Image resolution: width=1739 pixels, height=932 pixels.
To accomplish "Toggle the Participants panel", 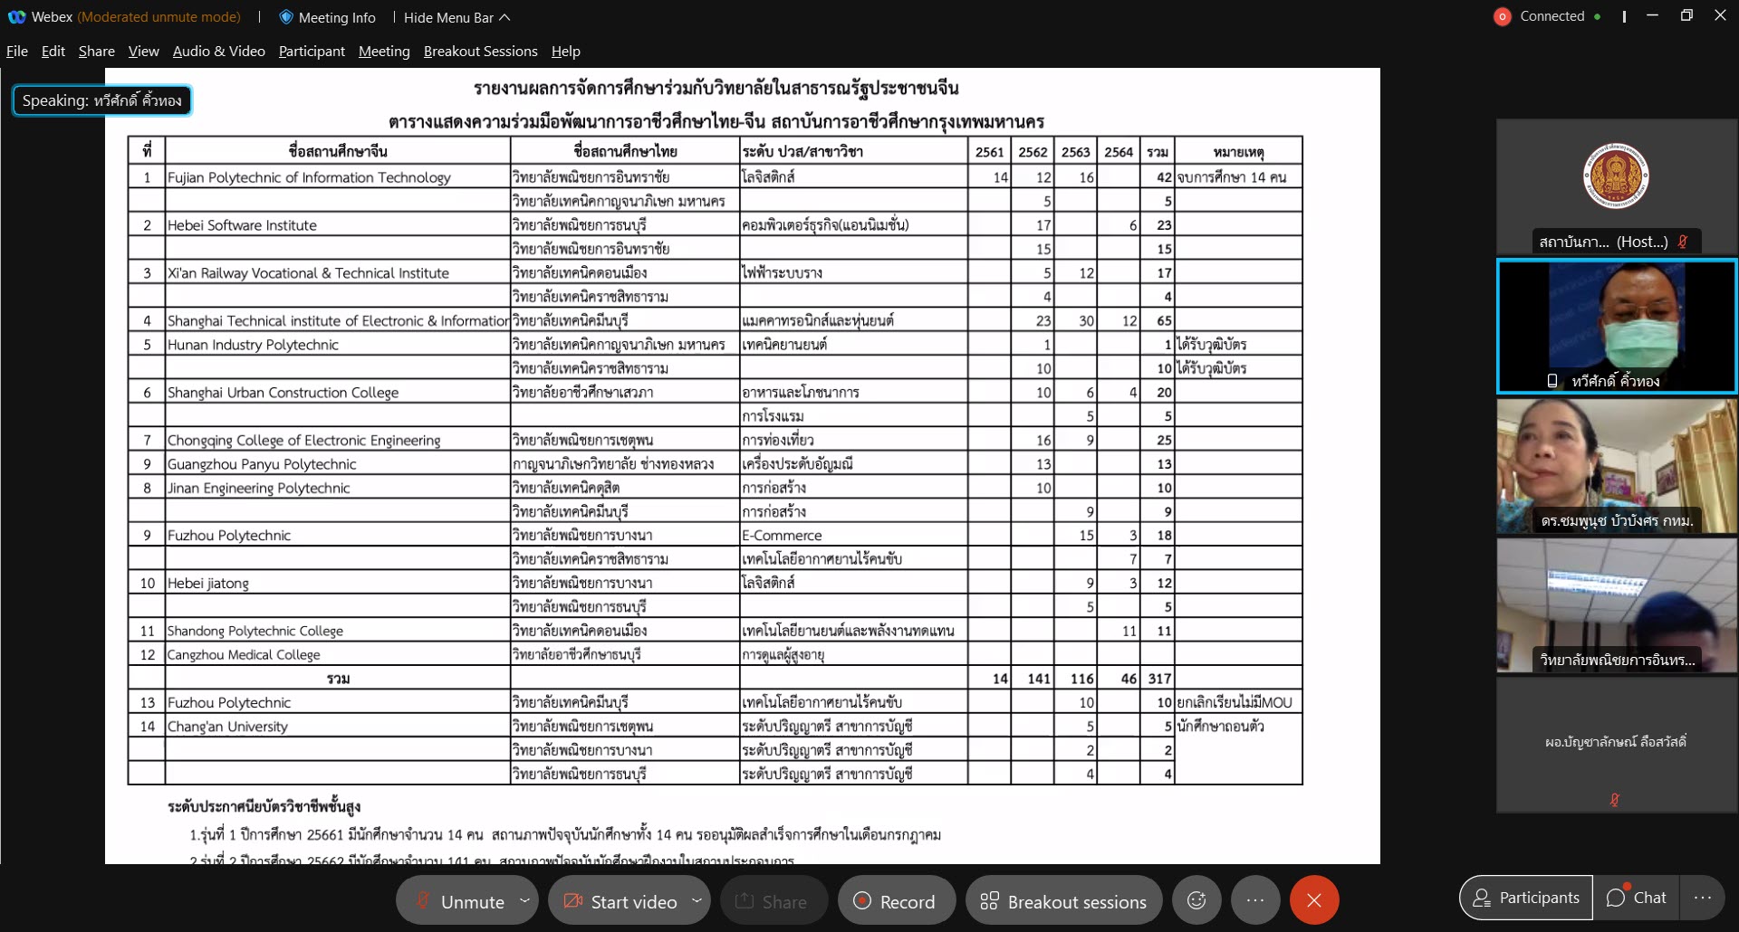I will [x=1526, y=898].
